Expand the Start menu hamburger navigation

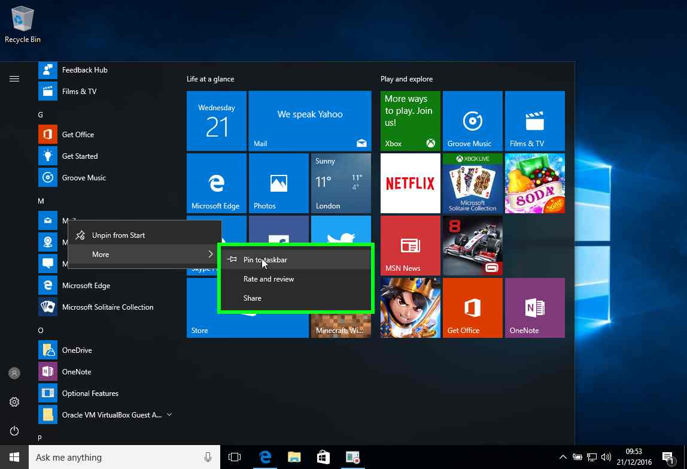pyautogui.click(x=14, y=79)
